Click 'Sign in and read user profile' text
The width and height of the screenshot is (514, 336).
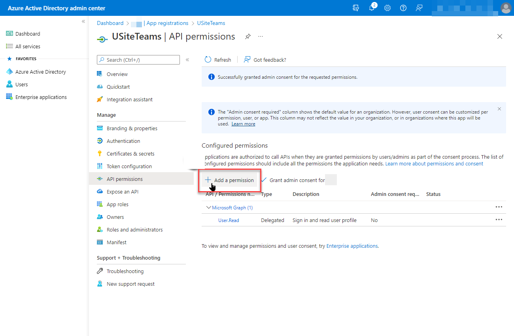(x=325, y=220)
